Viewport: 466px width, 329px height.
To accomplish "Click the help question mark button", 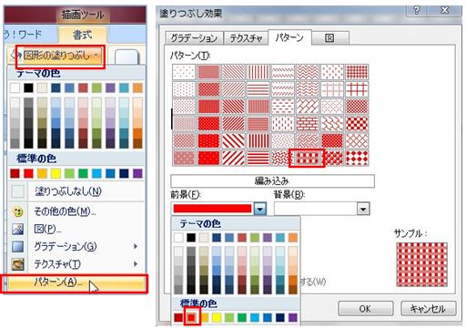I will pyautogui.click(x=417, y=11).
